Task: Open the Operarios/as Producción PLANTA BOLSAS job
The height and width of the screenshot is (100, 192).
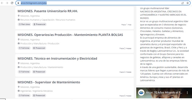Action: pos(70,35)
